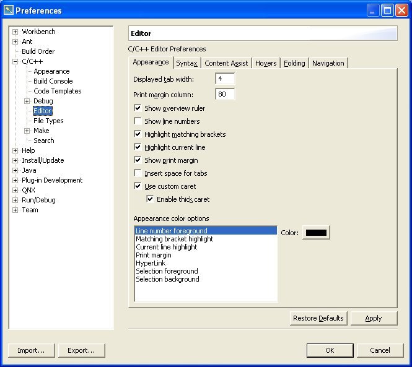Expand the Make tree node

pyautogui.click(x=27, y=131)
